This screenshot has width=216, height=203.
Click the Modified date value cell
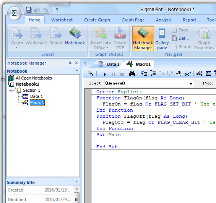[x=58, y=199]
